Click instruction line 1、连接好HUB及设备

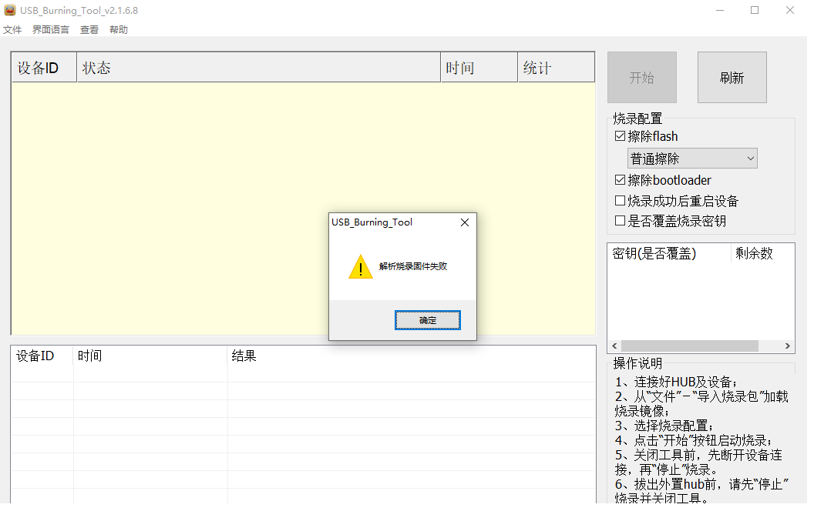click(x=676, y=382)
